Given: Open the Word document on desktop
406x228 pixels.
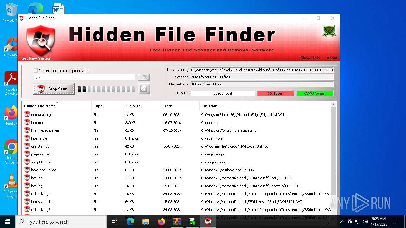Looking at the screenshot, I should tap(58, 8).
